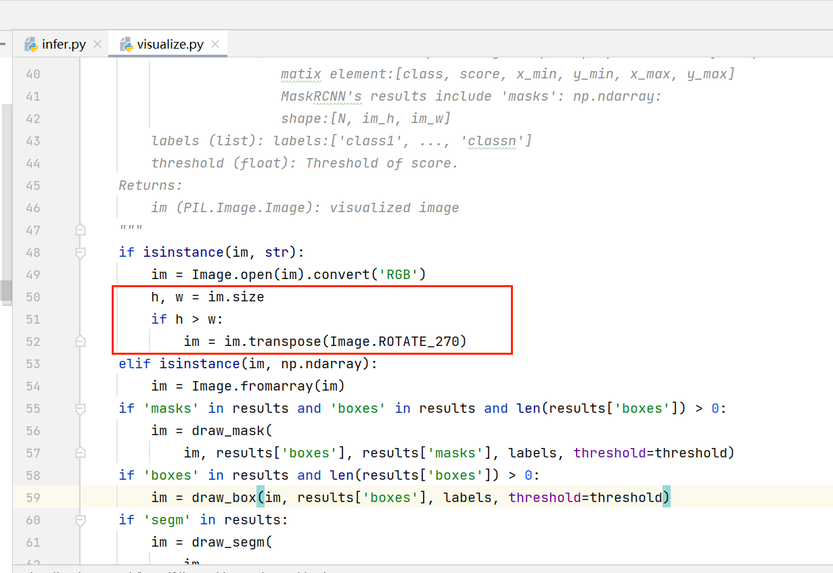The height and width of the screenshot is (573, 833).
Task: Click line number 50 in the gutter
Action: tap(32, 297)
